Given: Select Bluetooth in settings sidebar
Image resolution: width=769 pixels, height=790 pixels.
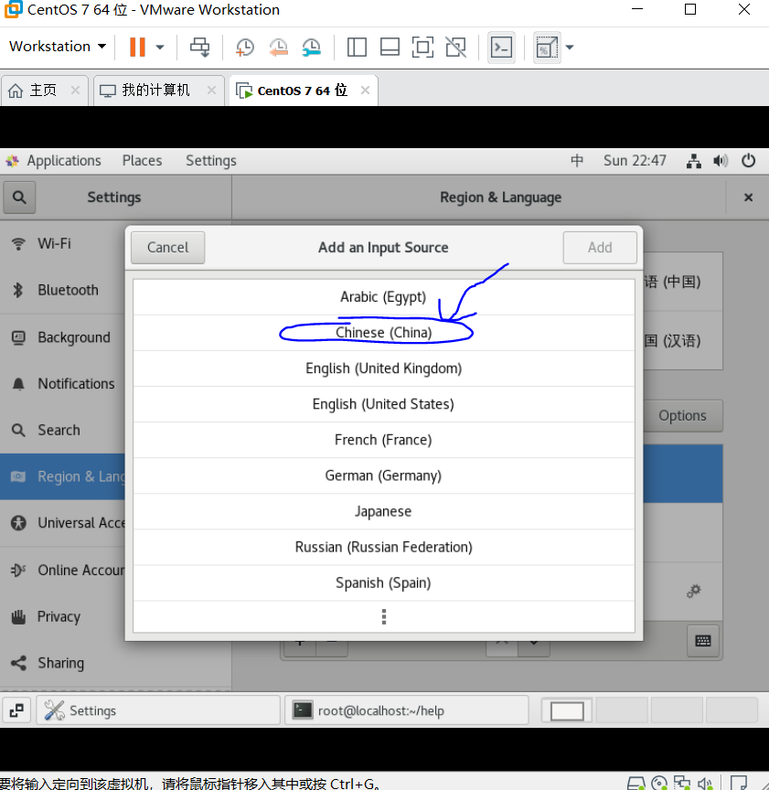Looking at the screenshot, I should coord(62,290).
